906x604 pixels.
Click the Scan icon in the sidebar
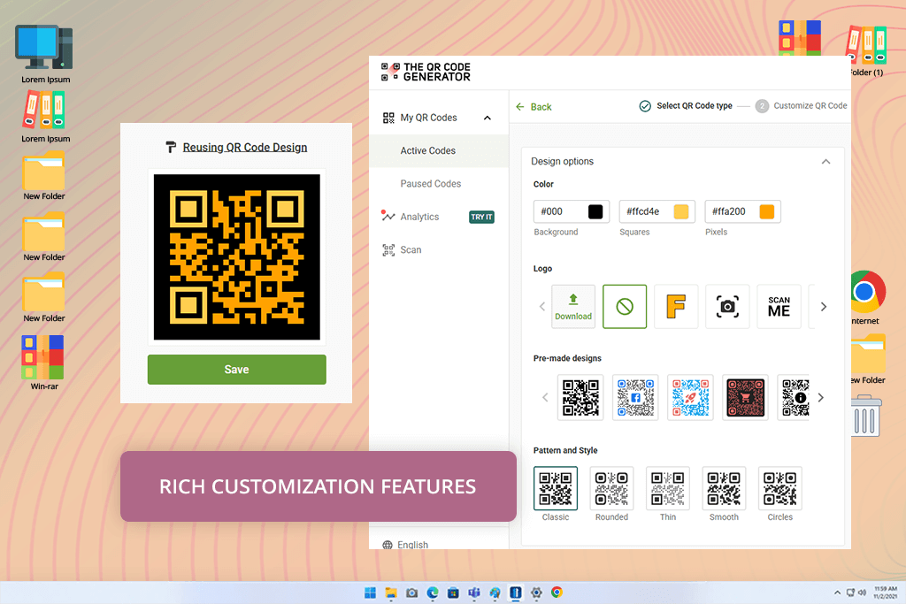coord(388,250)
